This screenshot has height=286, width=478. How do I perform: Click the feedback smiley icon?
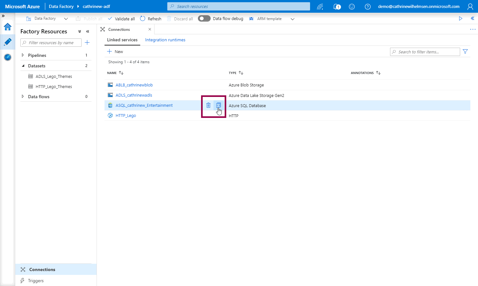[352, 7]
